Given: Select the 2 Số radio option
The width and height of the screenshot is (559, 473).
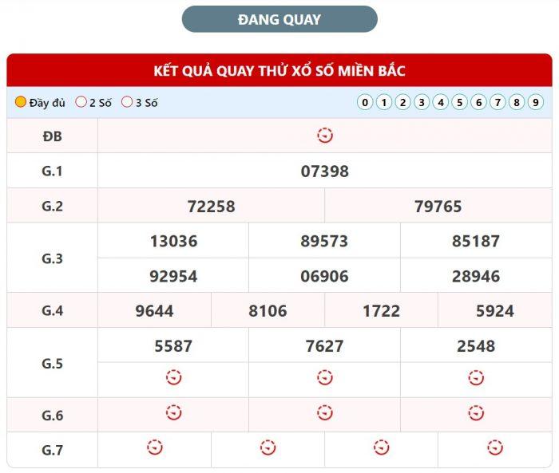Looking at the screenshot, I should (x=81, y=102).
